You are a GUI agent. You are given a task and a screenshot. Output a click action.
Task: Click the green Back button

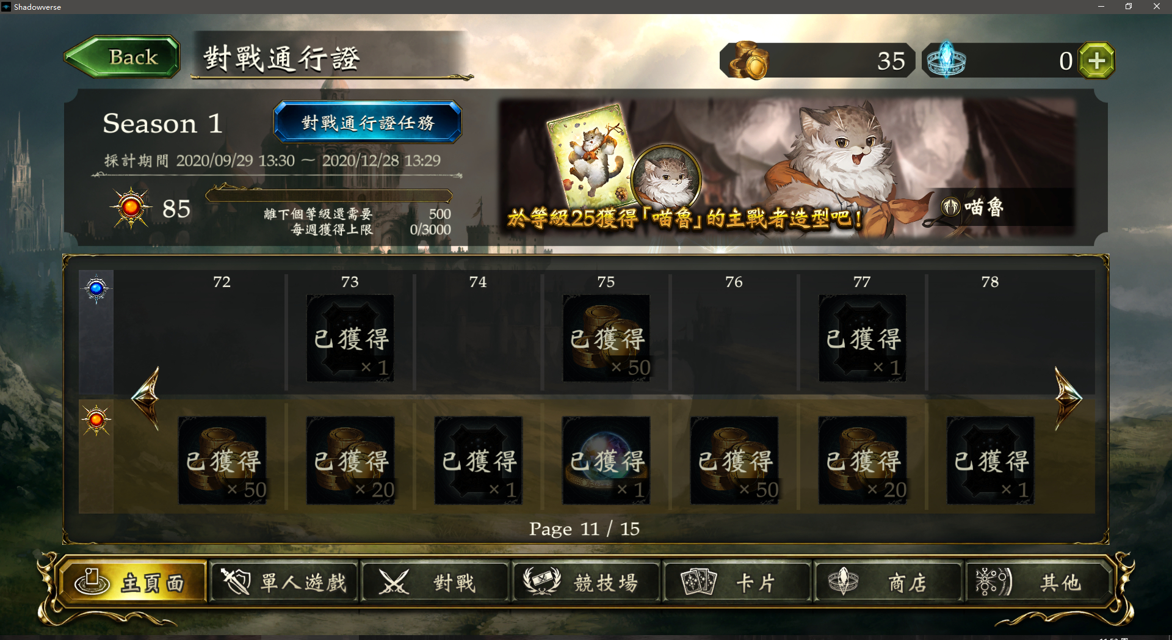click(x=122, y=57)
